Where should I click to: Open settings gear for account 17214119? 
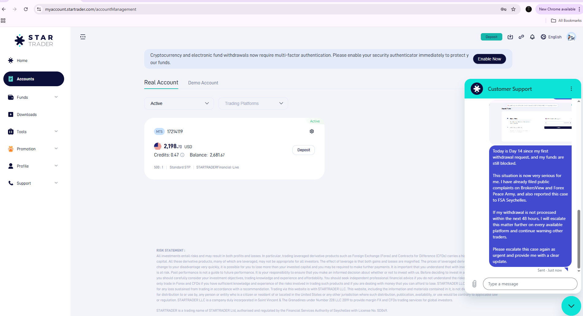point(312,131)
